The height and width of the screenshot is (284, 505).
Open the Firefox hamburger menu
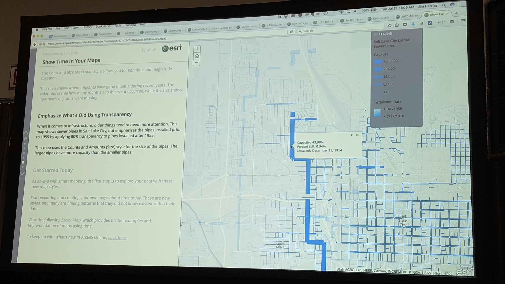coord(463,21)
